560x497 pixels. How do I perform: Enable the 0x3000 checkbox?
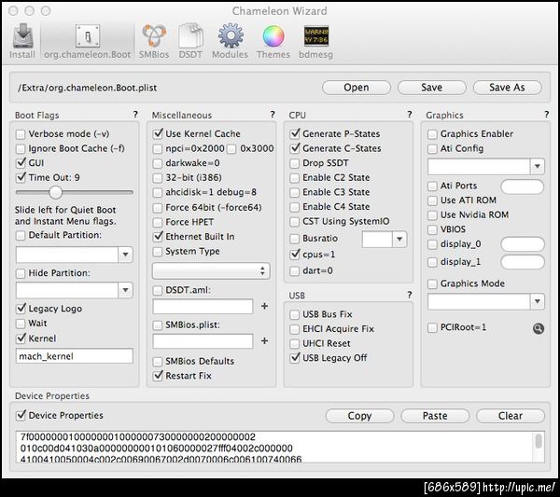231,149
